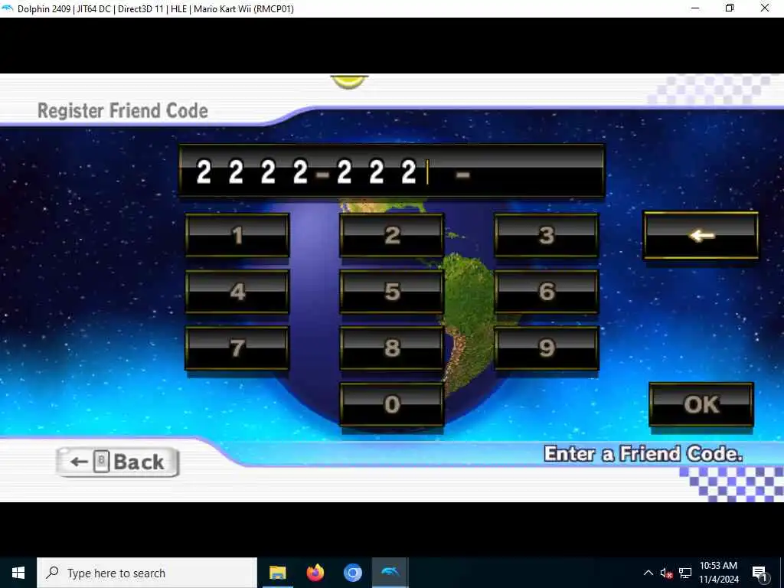Launch Firefox from the taskbar
Viewport: 784px width, 588px height.
(315, 573)
